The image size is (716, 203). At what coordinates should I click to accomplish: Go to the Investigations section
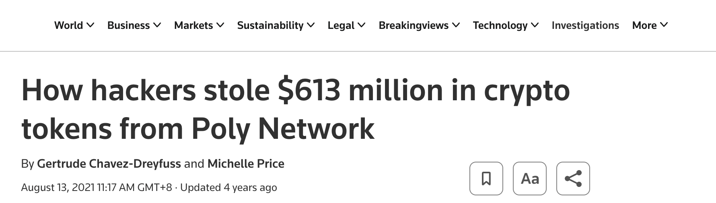[585, 25]
